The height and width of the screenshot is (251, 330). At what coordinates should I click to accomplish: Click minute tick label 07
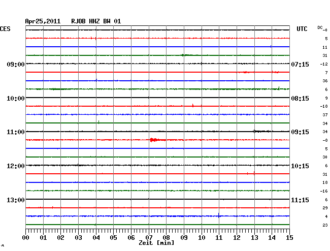[149, 238]
